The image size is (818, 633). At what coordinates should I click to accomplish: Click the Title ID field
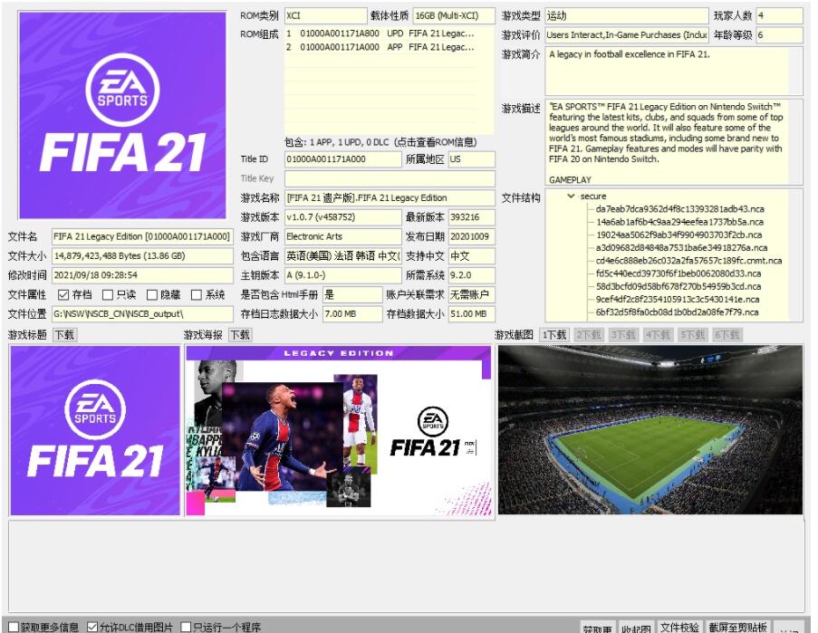(x=343, y=159)
